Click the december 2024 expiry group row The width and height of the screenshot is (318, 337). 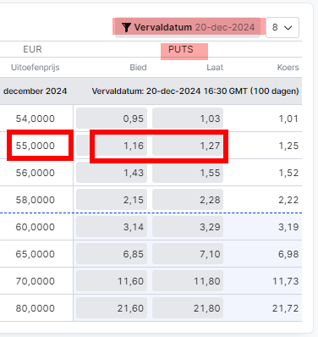point(151,91)
